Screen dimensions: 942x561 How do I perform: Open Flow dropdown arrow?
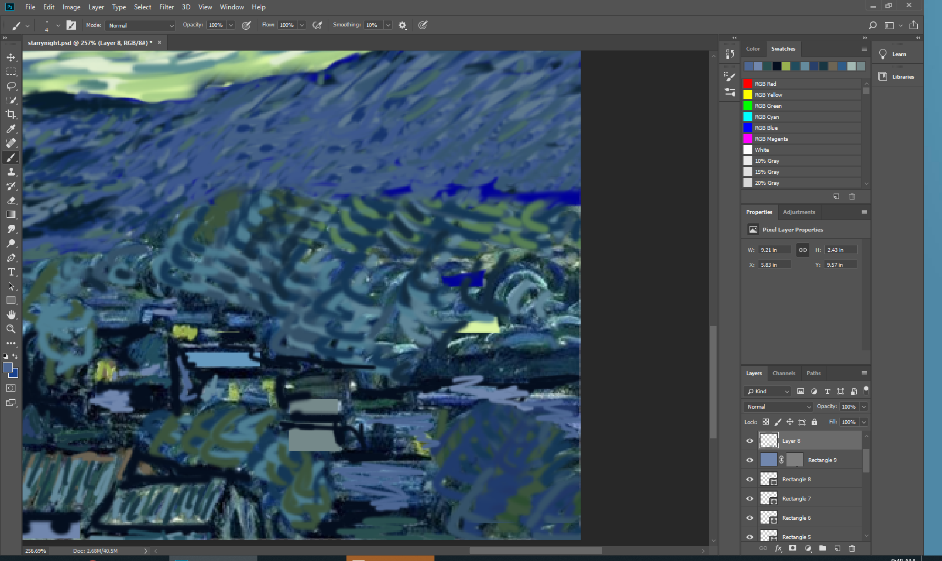point(302,25)
